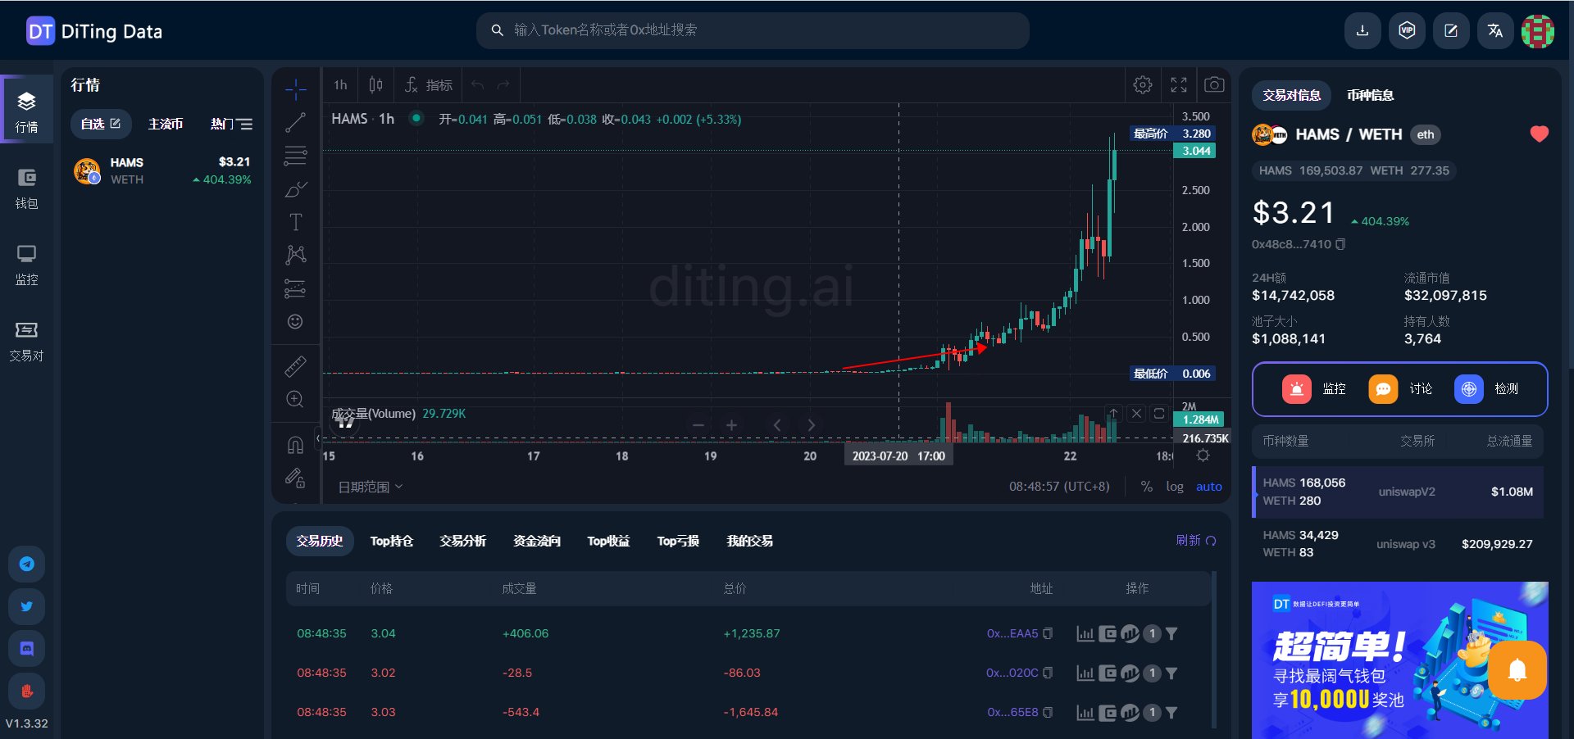Select the trend line drawing tool

pos(294,122)
